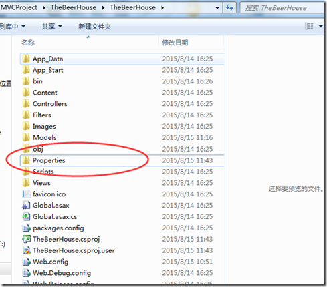Click the Models folder icon

click(26, 137)
